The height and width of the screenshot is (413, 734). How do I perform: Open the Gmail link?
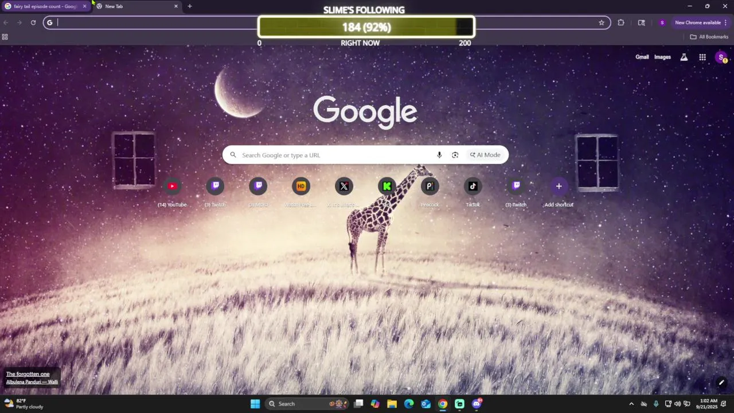pos(642,57)
